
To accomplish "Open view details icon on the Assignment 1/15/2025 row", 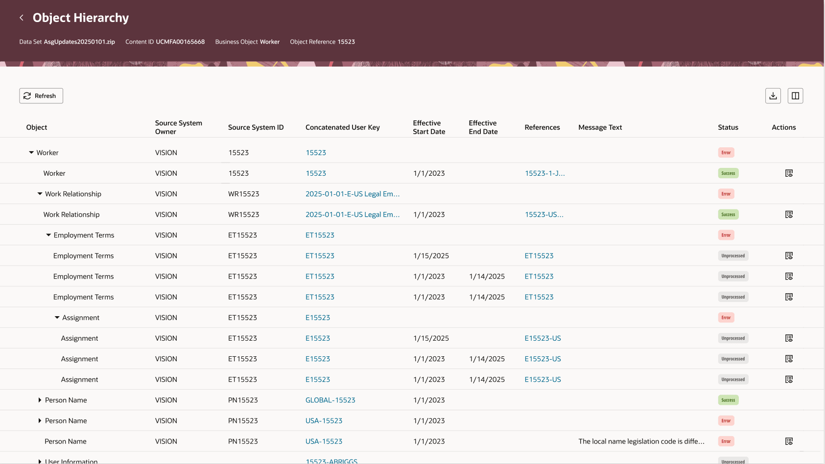I will [788, 338].
